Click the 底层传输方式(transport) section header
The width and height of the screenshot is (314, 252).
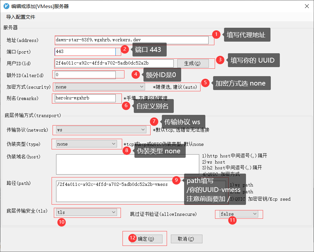(x=32, y=115)
